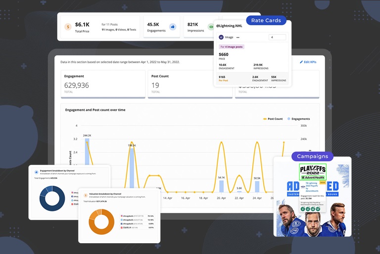This screenshot has width=380, height=254.
Task: Open the Campaigns label
Action: pyautogui.click(x=312, y=156)
